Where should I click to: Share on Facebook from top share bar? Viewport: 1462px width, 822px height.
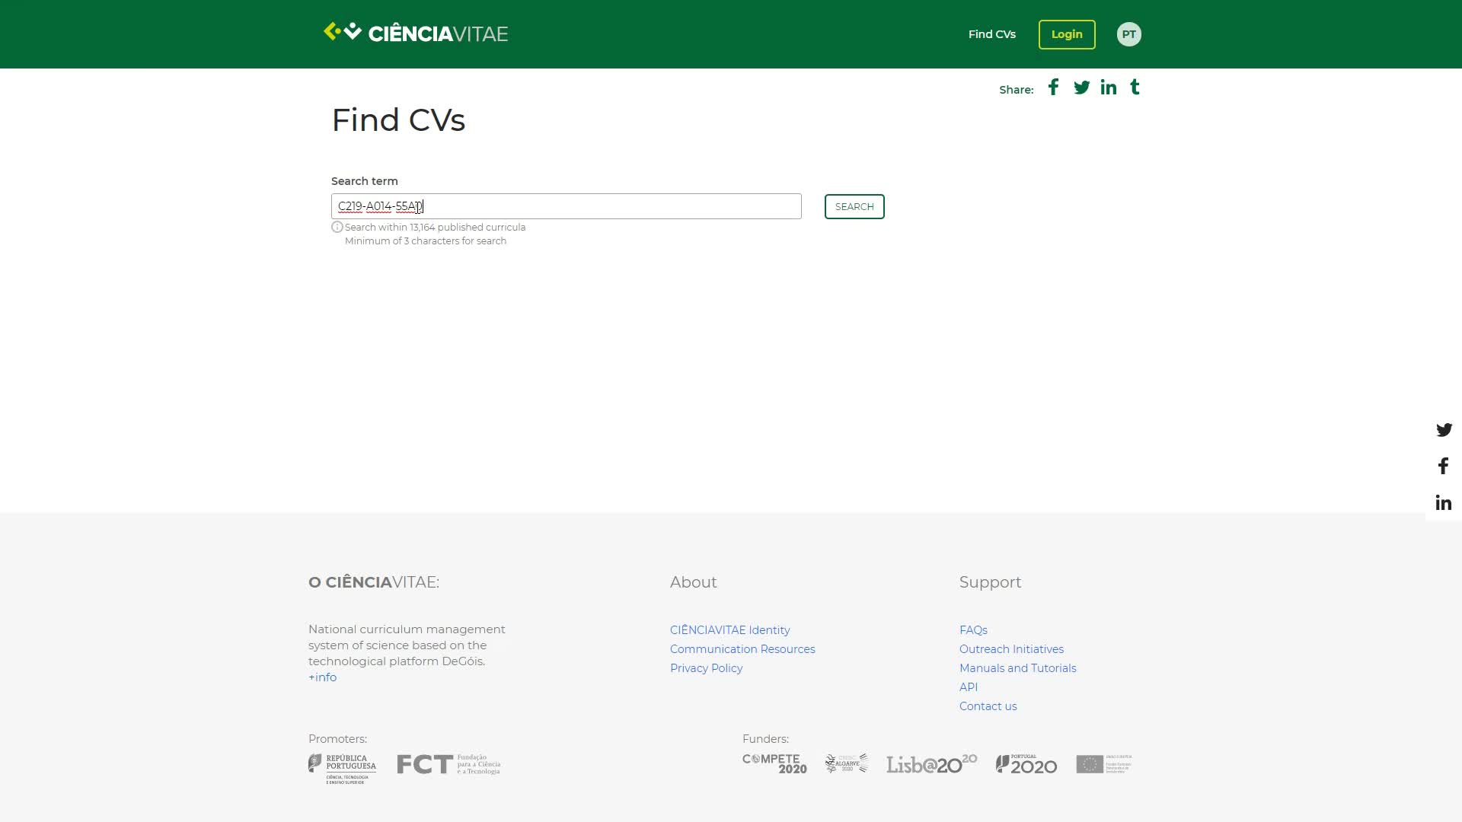pyautogui.click(x=1053, y=87)
